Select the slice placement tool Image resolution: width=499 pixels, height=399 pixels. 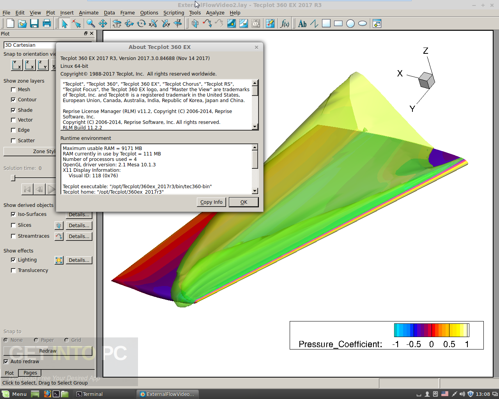tap(195, 23)
